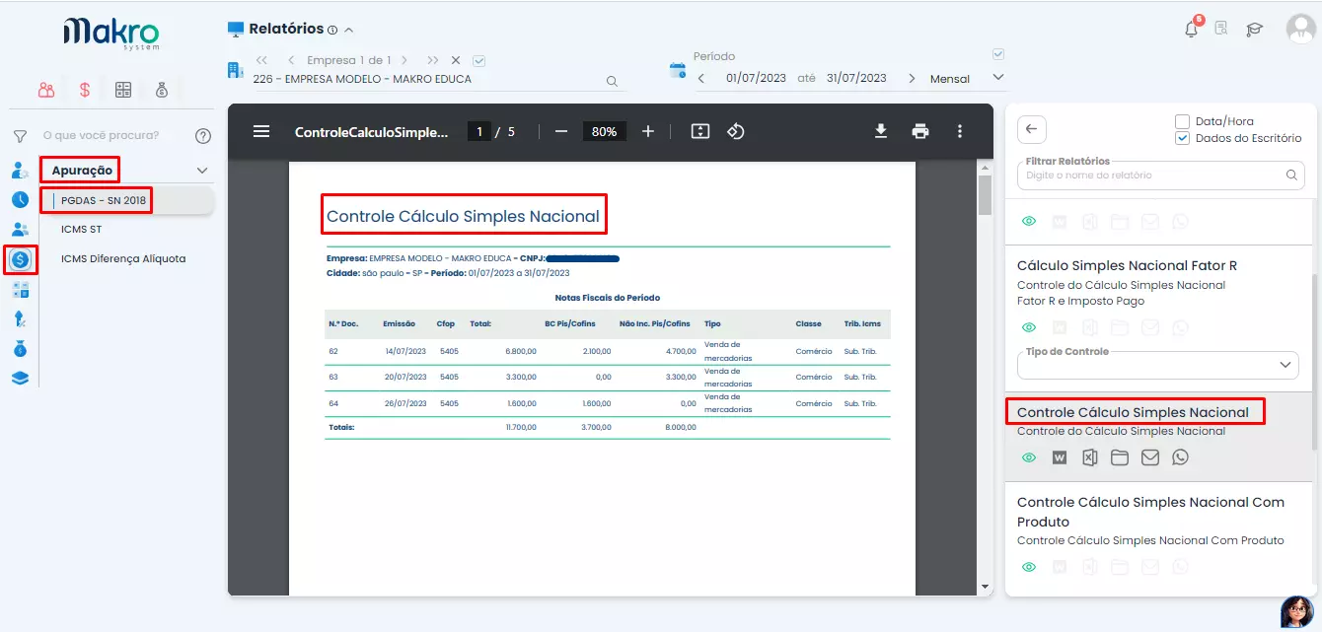Open the PDF viewer more-options menu
Viewport: 1322px width, 632px height.
tap(960, 131)
